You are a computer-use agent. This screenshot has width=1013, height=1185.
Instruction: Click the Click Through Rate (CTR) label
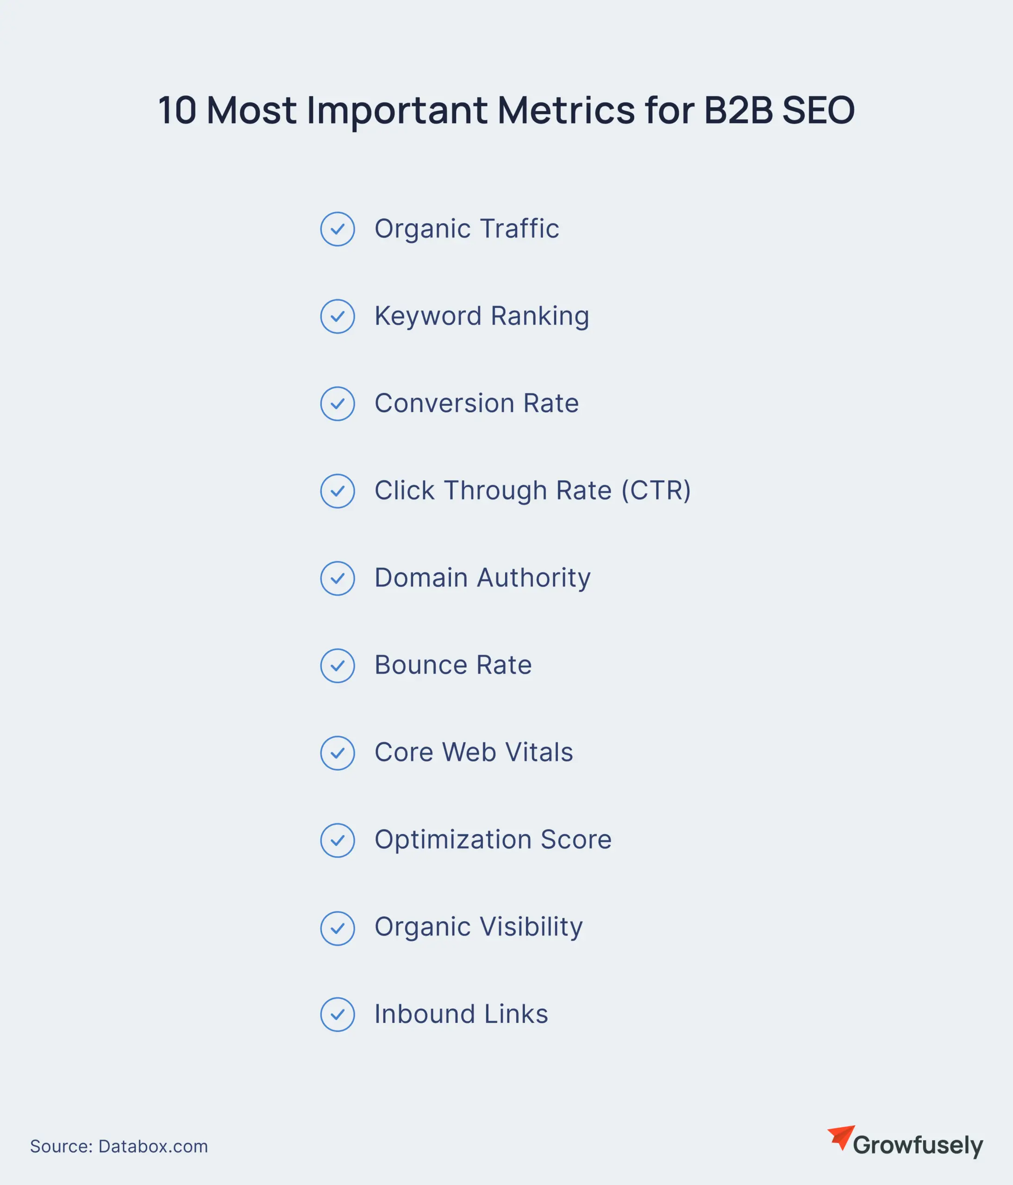tap(532, 491)
